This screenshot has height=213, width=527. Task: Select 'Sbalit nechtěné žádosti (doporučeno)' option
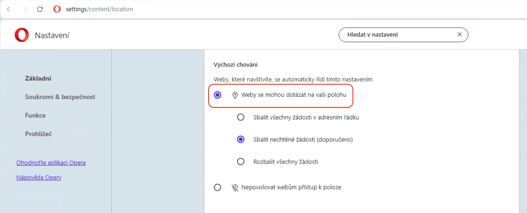click(240, 140)
